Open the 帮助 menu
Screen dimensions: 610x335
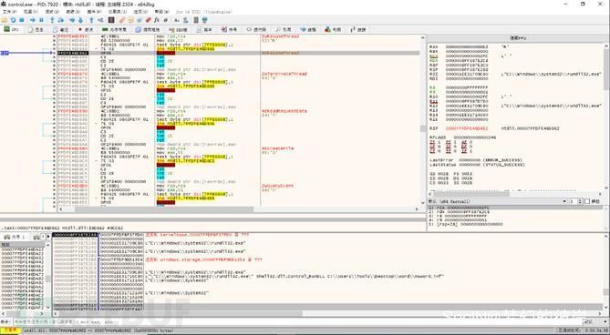click(x=161, y=12)
